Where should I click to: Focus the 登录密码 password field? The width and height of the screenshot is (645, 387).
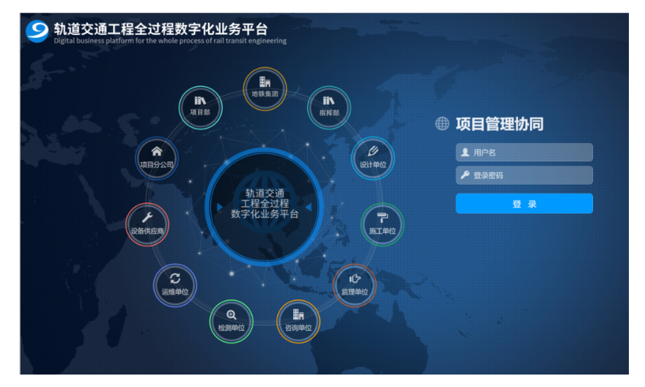(524, 175)
